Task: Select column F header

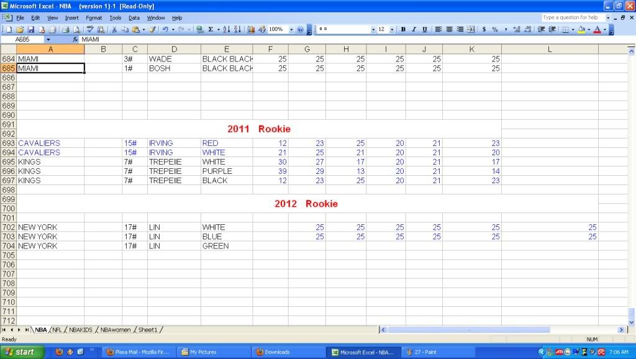Action: tap(271, 49)
